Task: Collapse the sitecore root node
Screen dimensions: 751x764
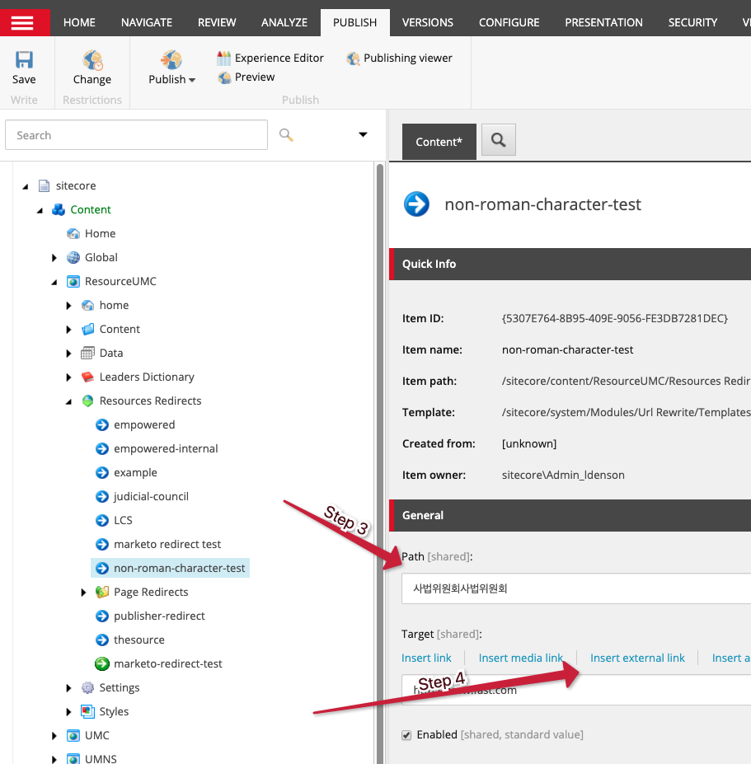Action: point(26,186)
